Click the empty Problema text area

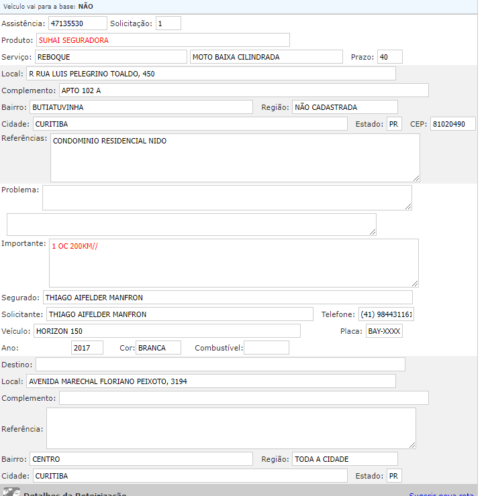[x=227, y=198]
